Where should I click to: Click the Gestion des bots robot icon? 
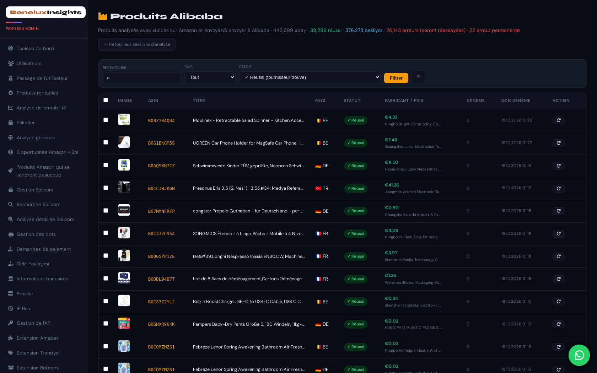pyautogui.click(x=11, y=234)
